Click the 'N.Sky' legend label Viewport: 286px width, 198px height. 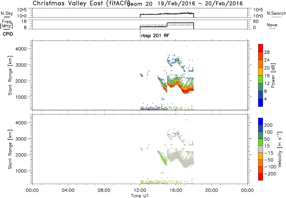tap(7, 14)
